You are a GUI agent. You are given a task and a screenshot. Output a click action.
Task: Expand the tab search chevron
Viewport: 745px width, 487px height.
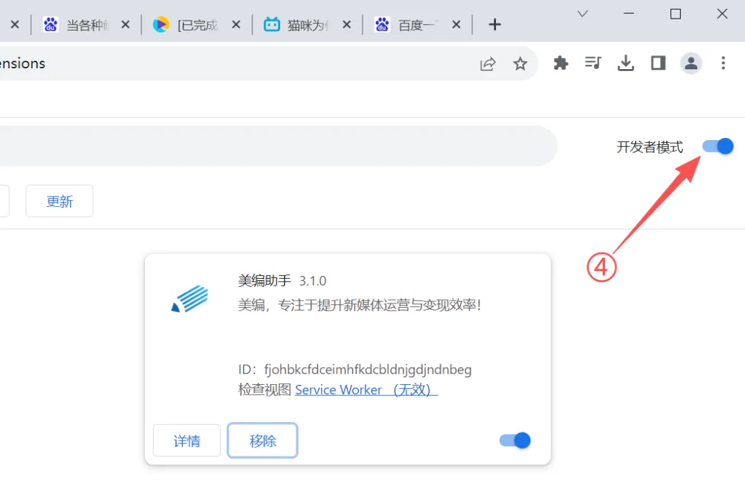[582, 14]
